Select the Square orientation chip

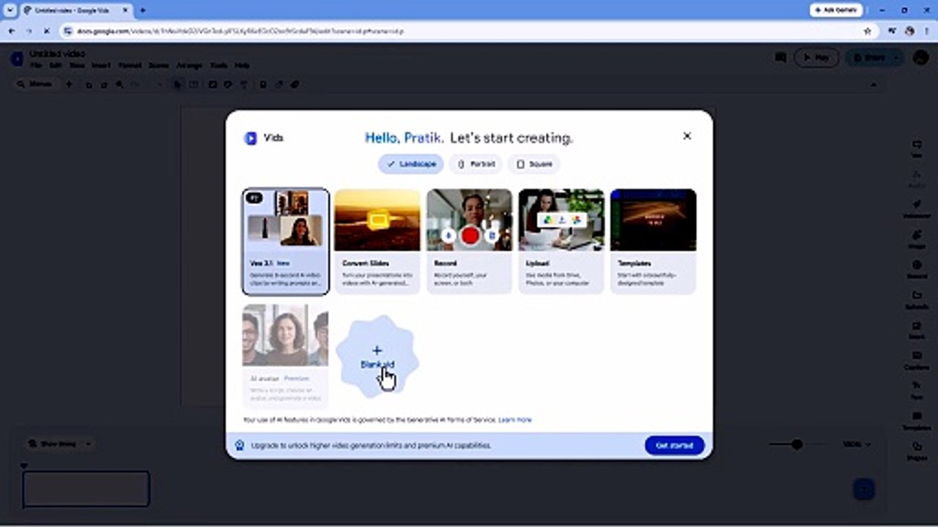(534, 164)
